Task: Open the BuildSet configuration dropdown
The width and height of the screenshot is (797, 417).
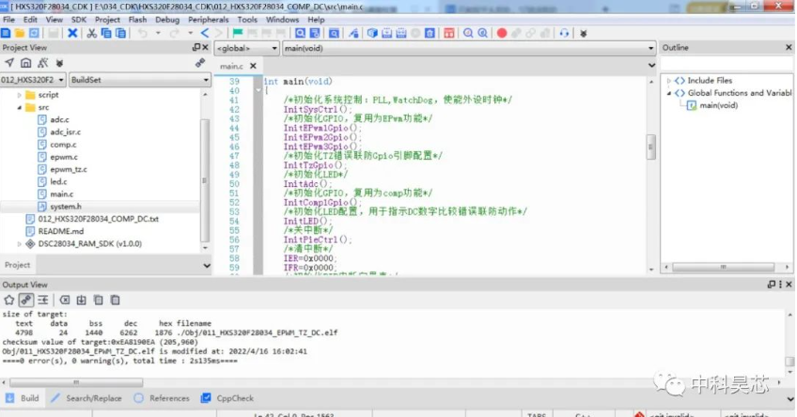Action: (140, 80)
